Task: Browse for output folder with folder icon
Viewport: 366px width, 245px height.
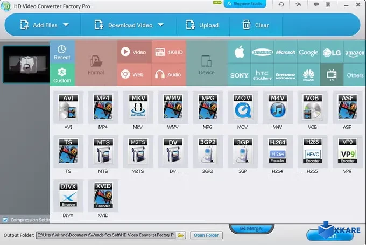Action: pyautogui.click(x=181, y=235)
